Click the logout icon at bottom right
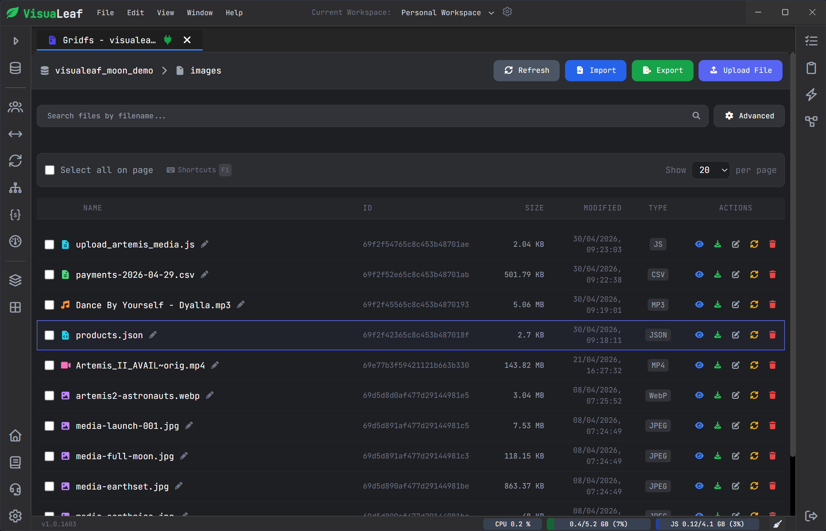This screenshot has height=531, width=826. pos(811,516)
